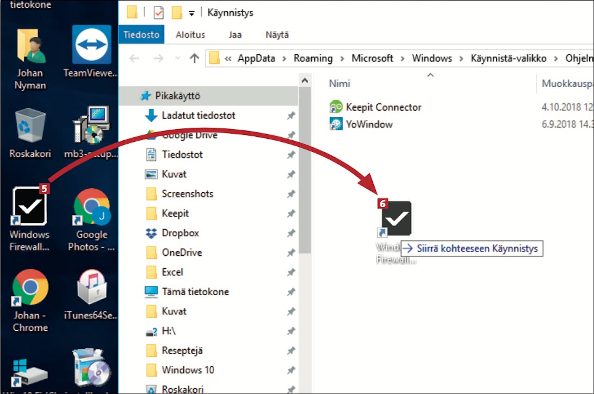Click the YoWindow file icon
This screenshot has height=394, width=594.
point(336,124)
